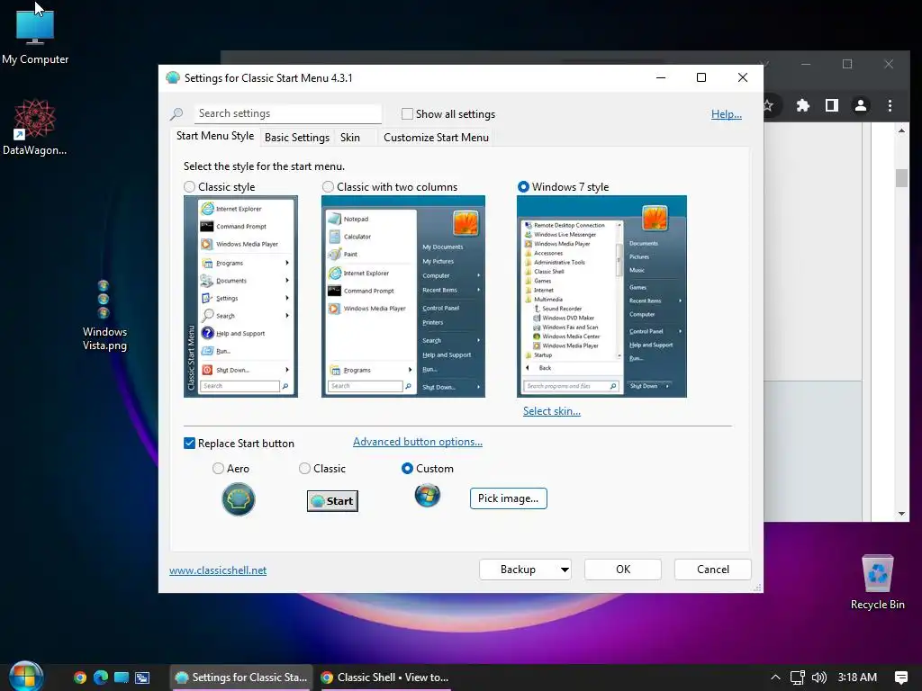Bookmark page with Chrome star icon
The image size is (922, 691).
point(768,105)
